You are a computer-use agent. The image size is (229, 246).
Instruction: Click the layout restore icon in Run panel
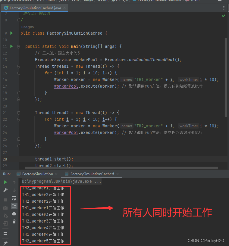(5, 233)
